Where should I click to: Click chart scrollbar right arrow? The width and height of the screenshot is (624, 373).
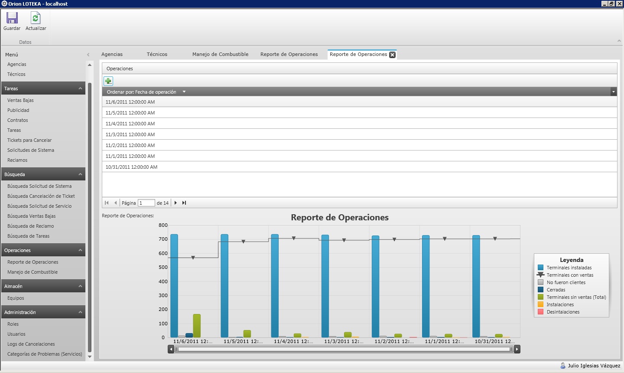coord(517,349)
